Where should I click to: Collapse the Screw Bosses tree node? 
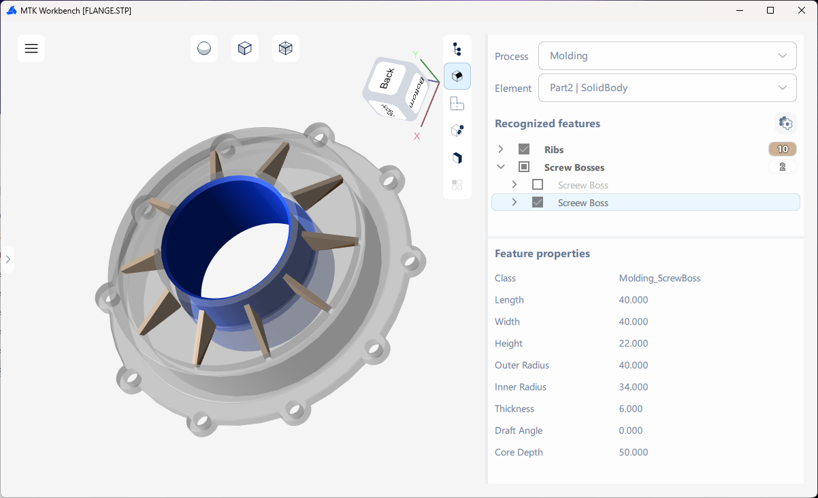coord(501,167)
